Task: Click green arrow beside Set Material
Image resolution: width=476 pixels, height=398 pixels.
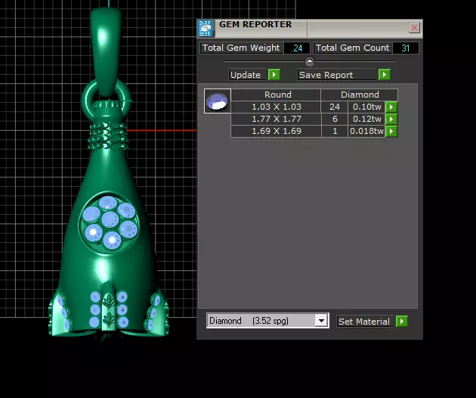Action: point(402,321)
